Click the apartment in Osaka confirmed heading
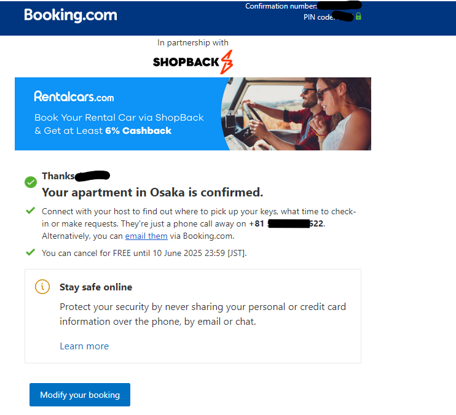Image resolution: width=456 pixels, height=415 pixels. coord(152,192)
